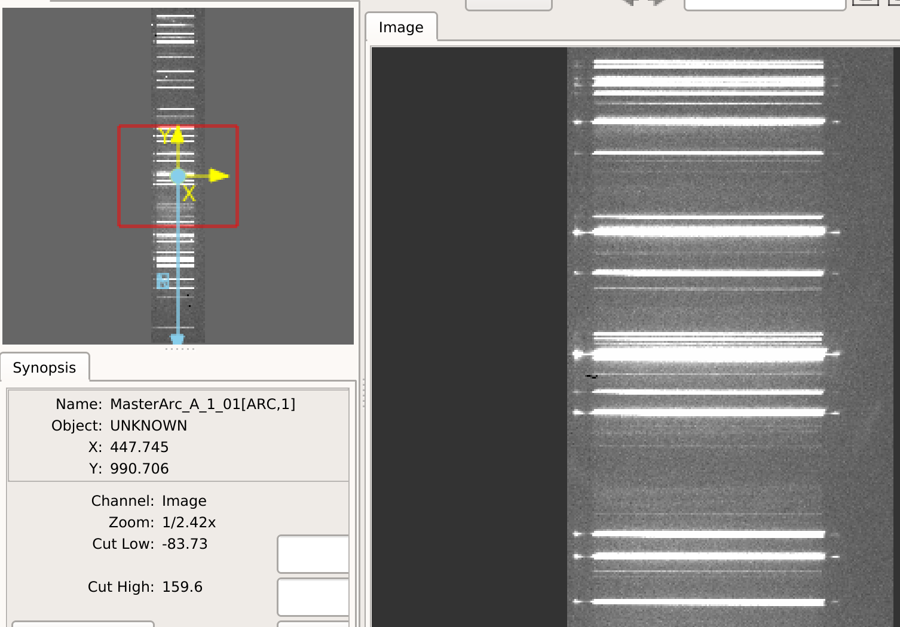Click the yellow Y axis arrowhead
The width and height of the screenshot is (900, 627).
pyautogui.click(x=177, y=134)
